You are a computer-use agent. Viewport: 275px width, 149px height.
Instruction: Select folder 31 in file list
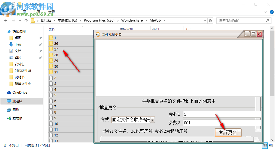point(71,72)
